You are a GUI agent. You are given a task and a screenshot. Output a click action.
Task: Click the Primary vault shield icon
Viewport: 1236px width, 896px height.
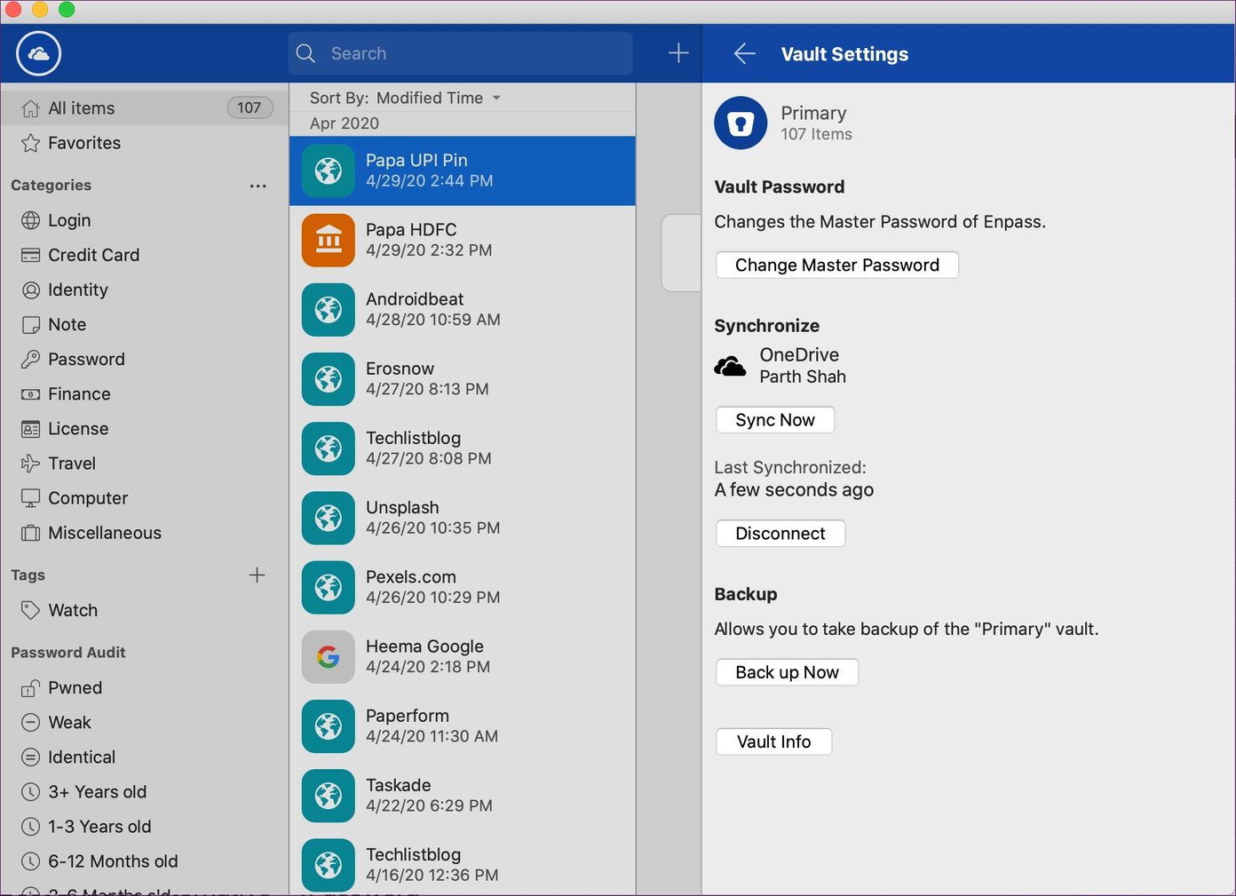click(741, 123)
